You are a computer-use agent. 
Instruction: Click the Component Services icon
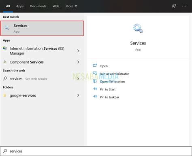[x=5, y=62]
